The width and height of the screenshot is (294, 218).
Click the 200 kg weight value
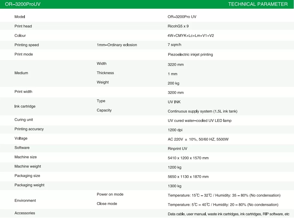tap(174, 83)
